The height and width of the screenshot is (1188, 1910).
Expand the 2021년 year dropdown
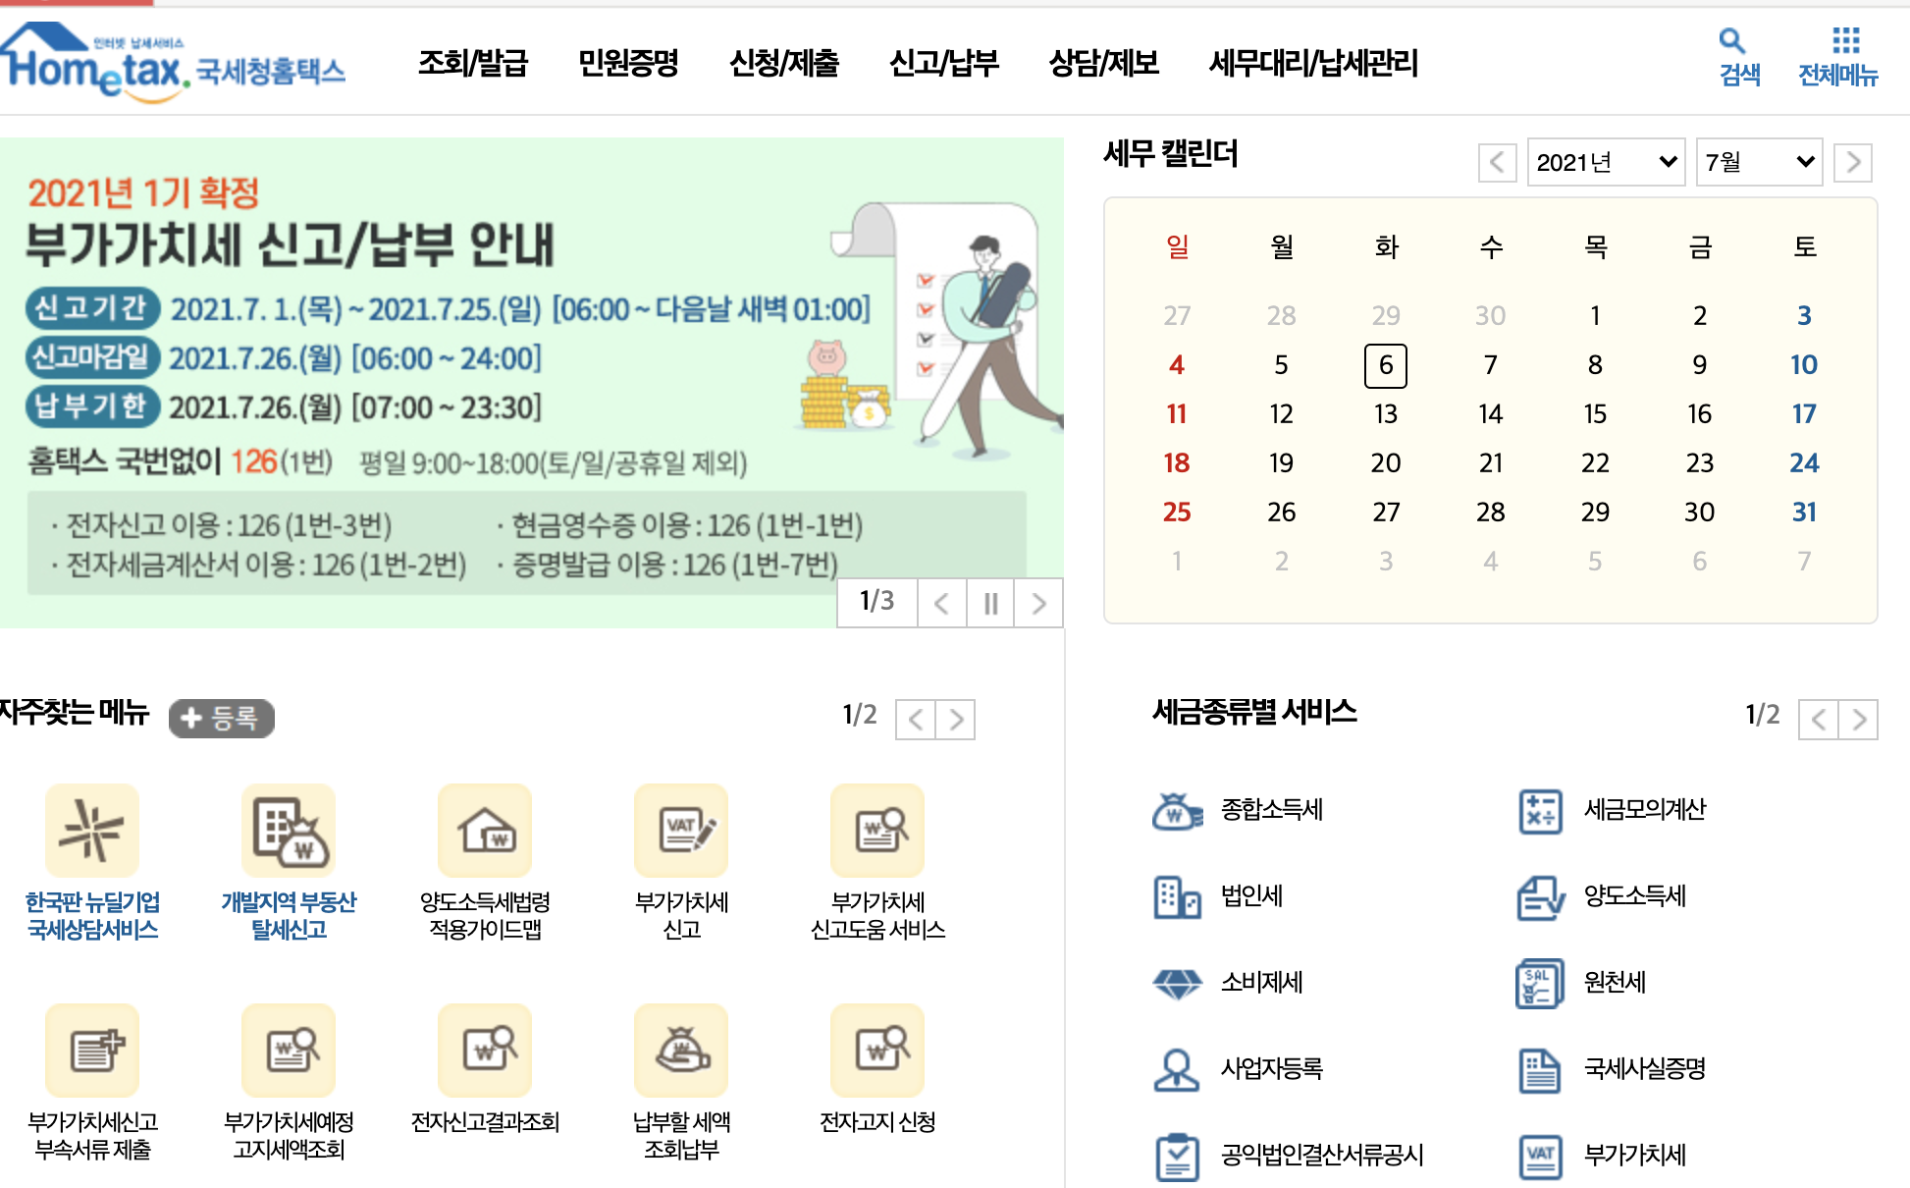click(1606, 162)
